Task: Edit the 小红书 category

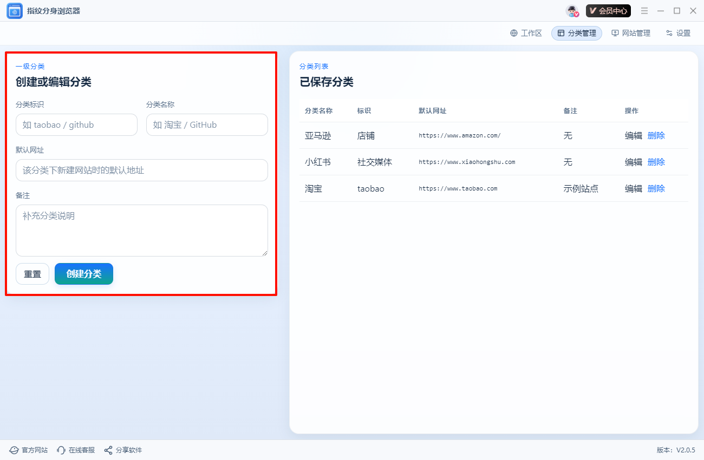Action: point(634,162)
